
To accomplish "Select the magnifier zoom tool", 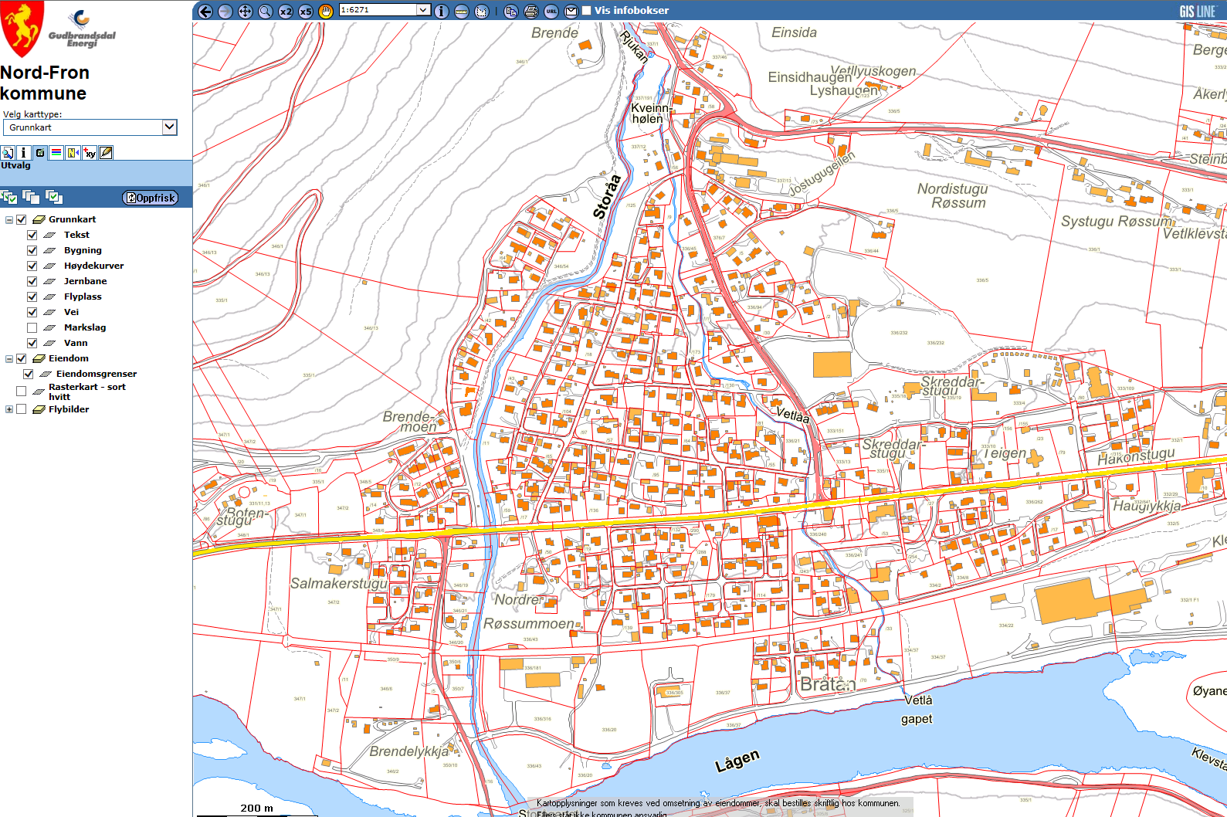I will pyautogui.click(x=266, y=11).
